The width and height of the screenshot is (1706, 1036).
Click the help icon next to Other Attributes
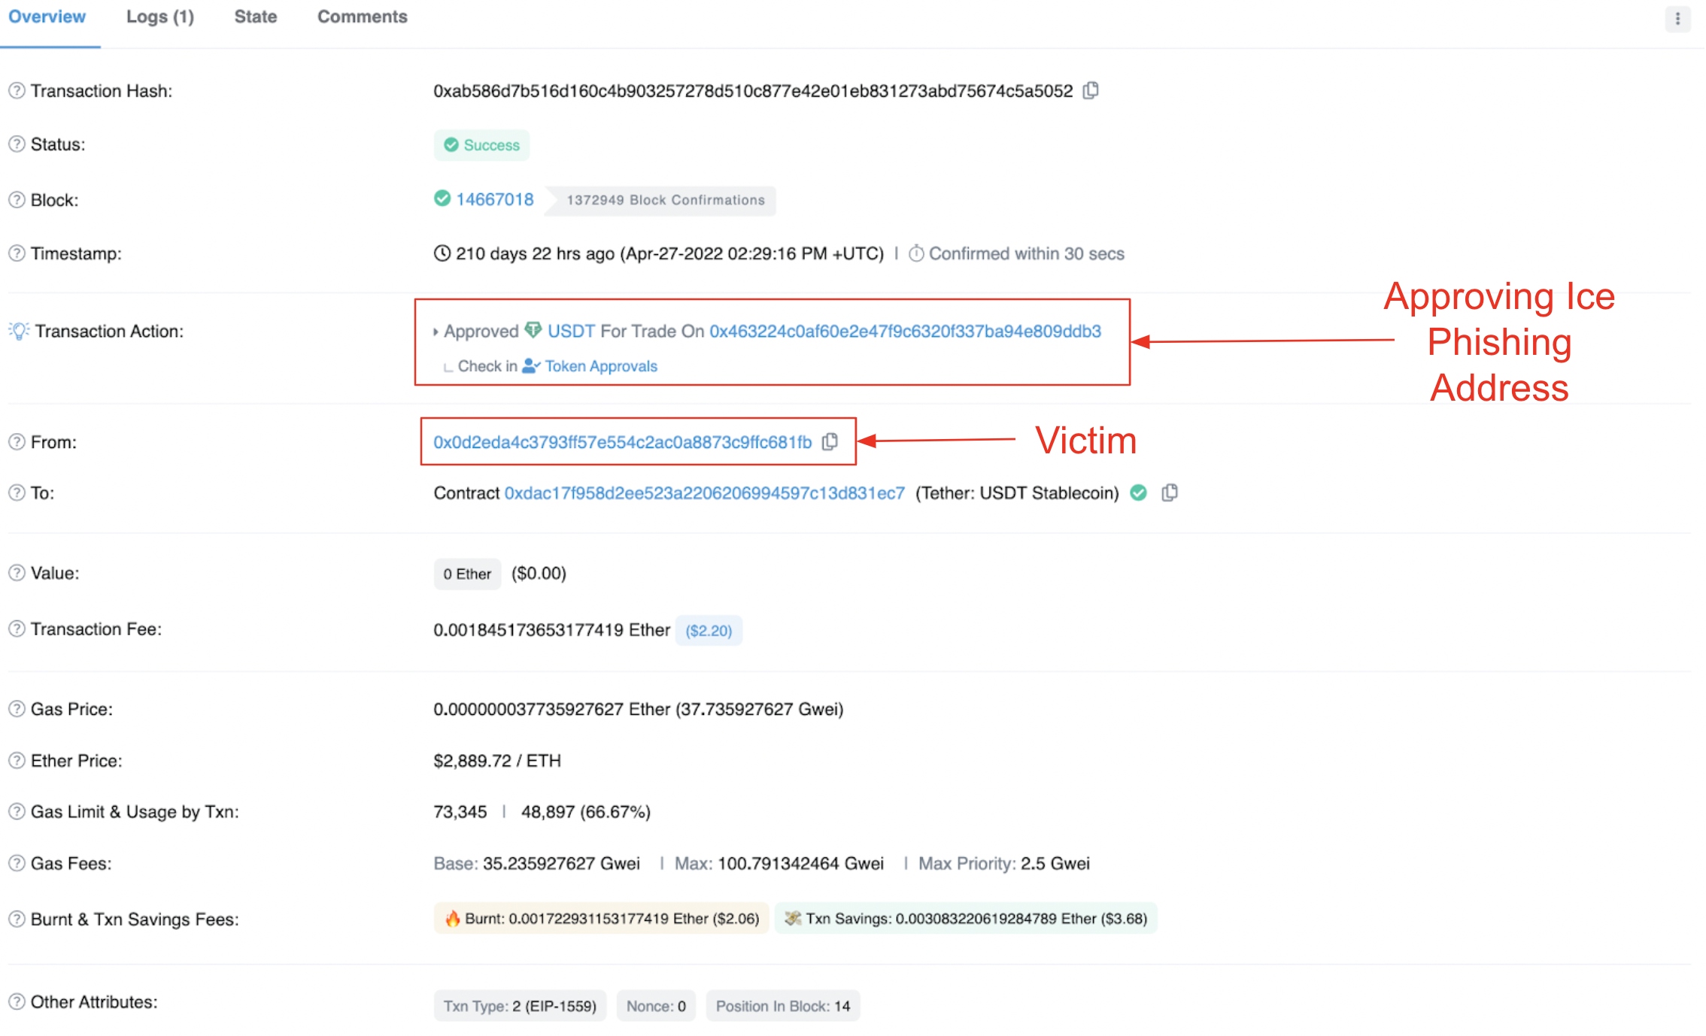click(17, 1002)
